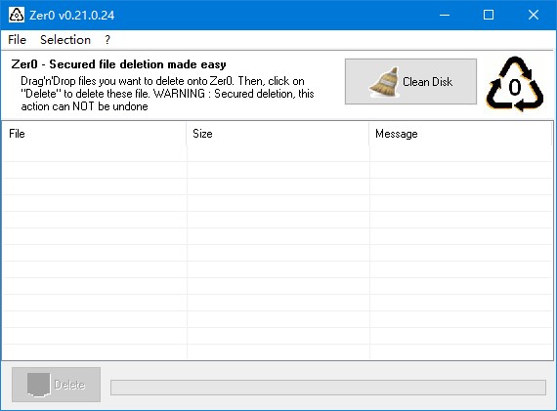Click the Zer0 v0.21.0.24 title text

point(71,16)
